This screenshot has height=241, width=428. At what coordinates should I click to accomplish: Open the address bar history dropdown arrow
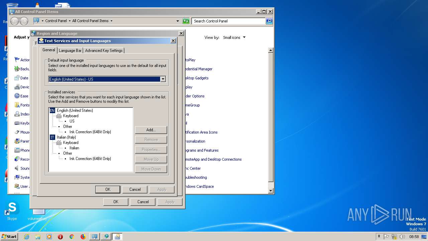178,21
